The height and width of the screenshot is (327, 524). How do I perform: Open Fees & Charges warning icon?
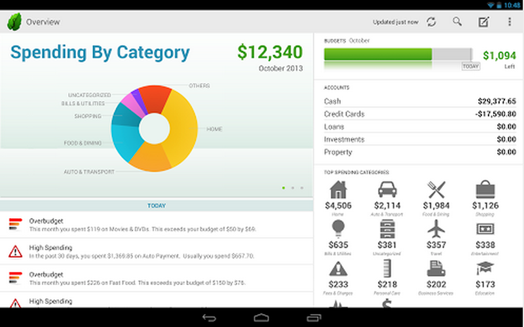pyautogui.click(x=338, y=269)
